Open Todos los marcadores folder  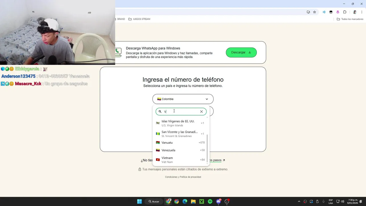coord(350,19)
